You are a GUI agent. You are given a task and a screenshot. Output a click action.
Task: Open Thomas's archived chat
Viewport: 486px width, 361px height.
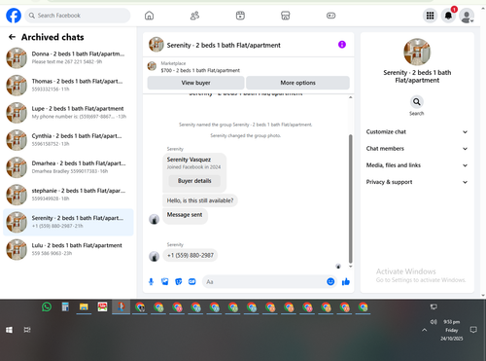click(68, 86)
